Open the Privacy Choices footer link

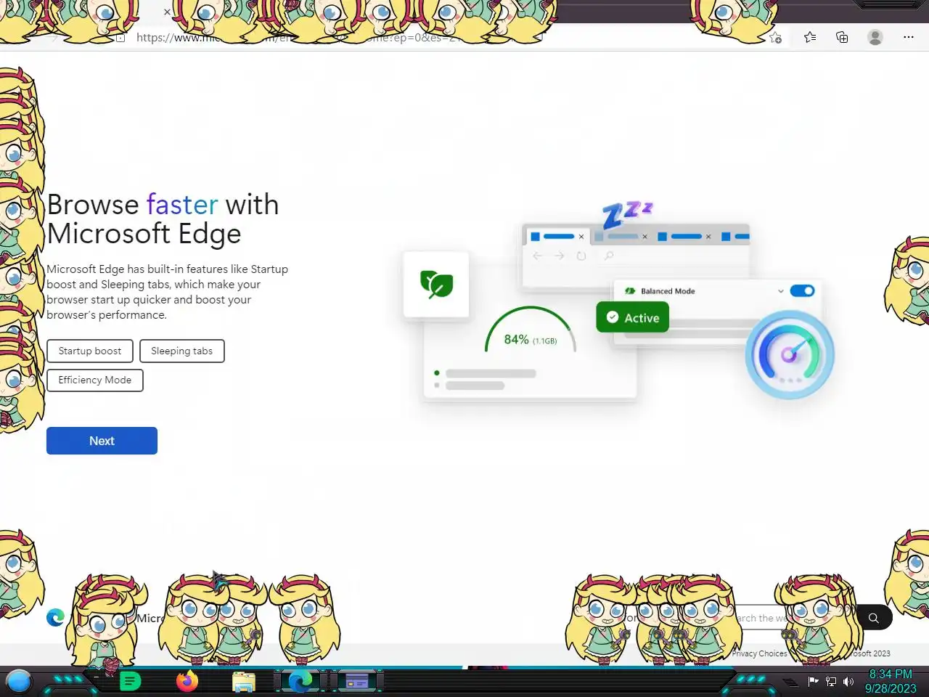click(759, 653)
